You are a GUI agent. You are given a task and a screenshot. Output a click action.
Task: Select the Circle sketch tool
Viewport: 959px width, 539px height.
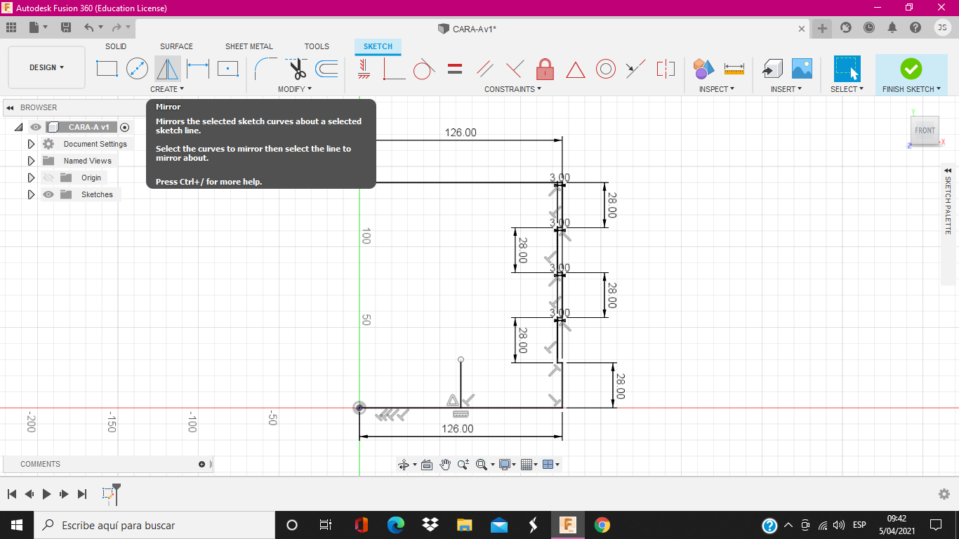(137, 69)
